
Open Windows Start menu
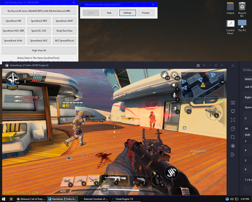click(4, 199)
